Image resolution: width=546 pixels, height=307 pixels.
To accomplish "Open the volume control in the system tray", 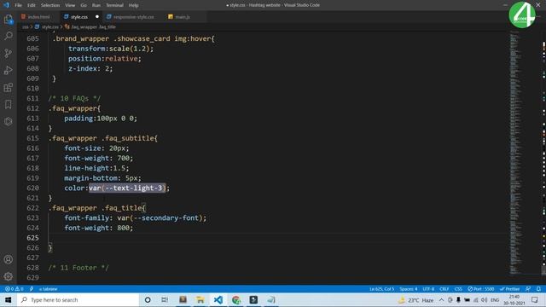I will pos(484,299).
